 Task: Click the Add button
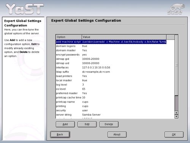[x=65, y=124]
